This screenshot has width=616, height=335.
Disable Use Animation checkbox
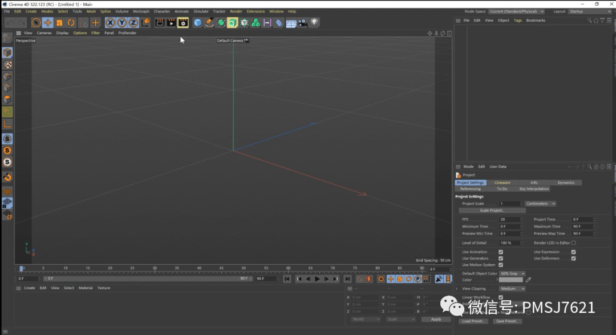(x=501, y=252)
